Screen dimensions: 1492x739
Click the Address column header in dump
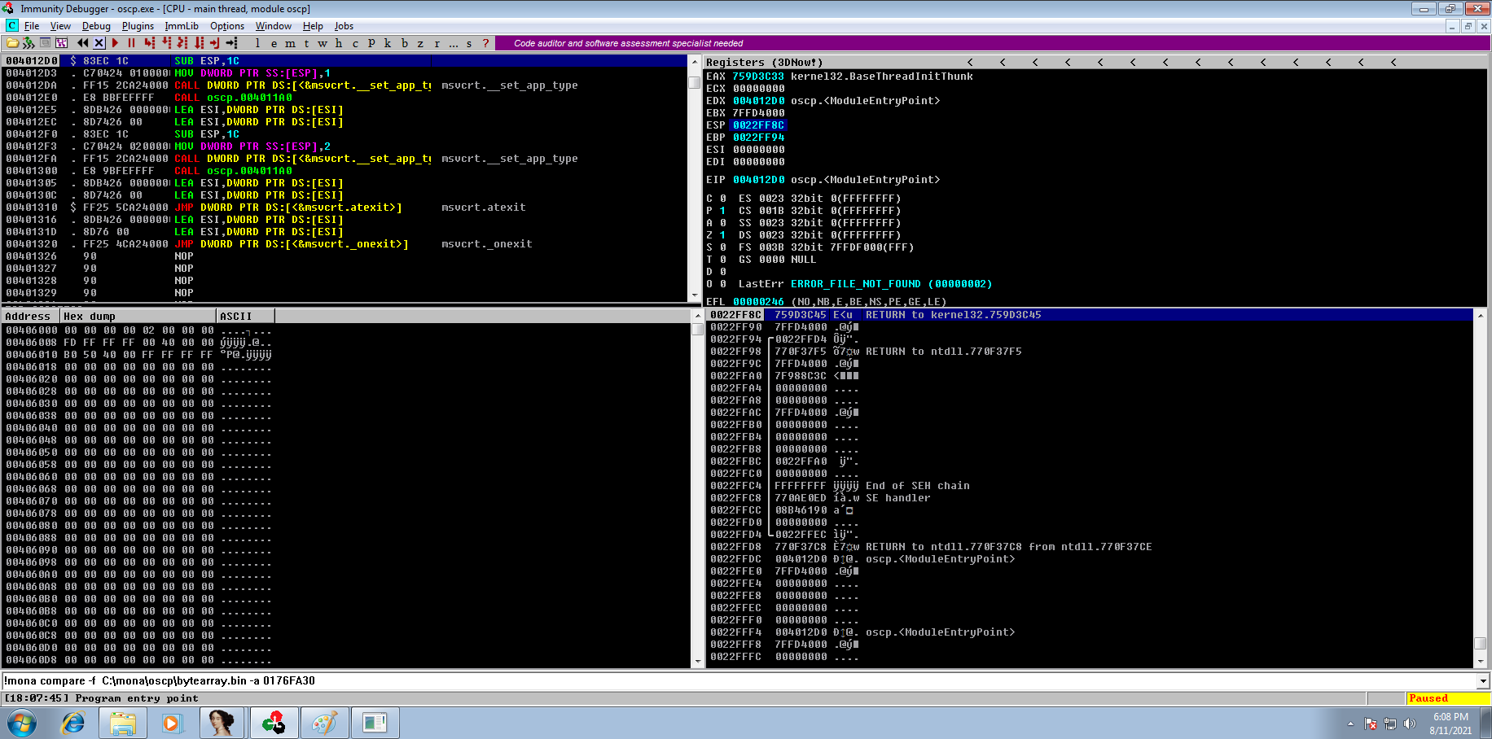[30, 316]
